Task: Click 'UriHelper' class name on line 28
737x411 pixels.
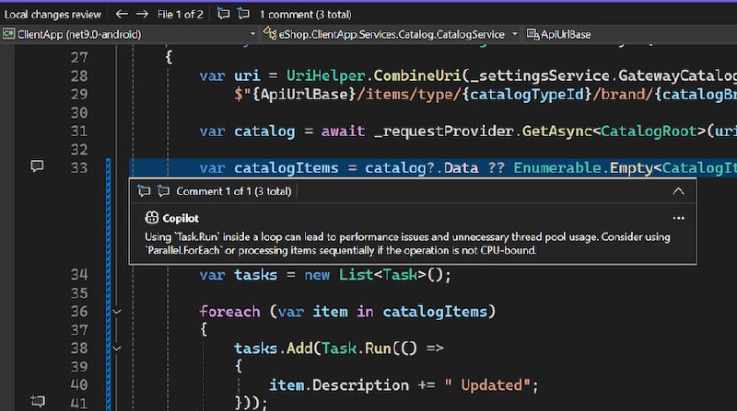Action: (326, 76)
